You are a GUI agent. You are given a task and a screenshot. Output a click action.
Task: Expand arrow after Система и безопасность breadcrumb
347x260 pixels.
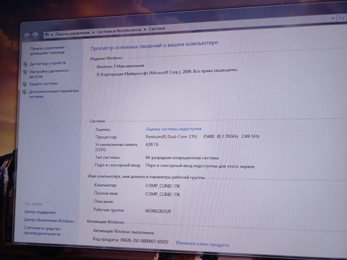pos(145,29)
